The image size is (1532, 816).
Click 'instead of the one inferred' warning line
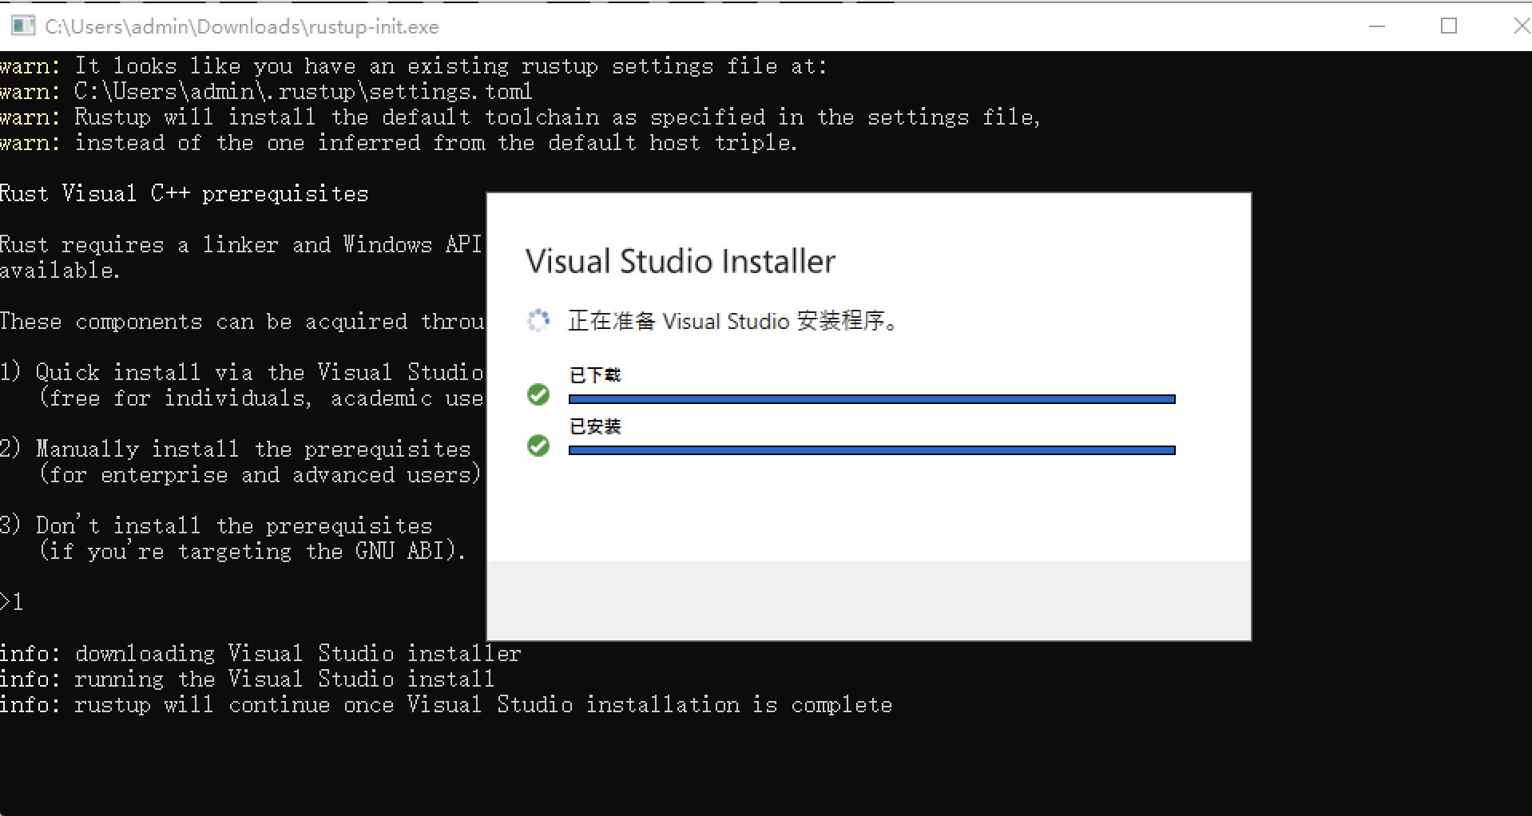click(399, 143)
